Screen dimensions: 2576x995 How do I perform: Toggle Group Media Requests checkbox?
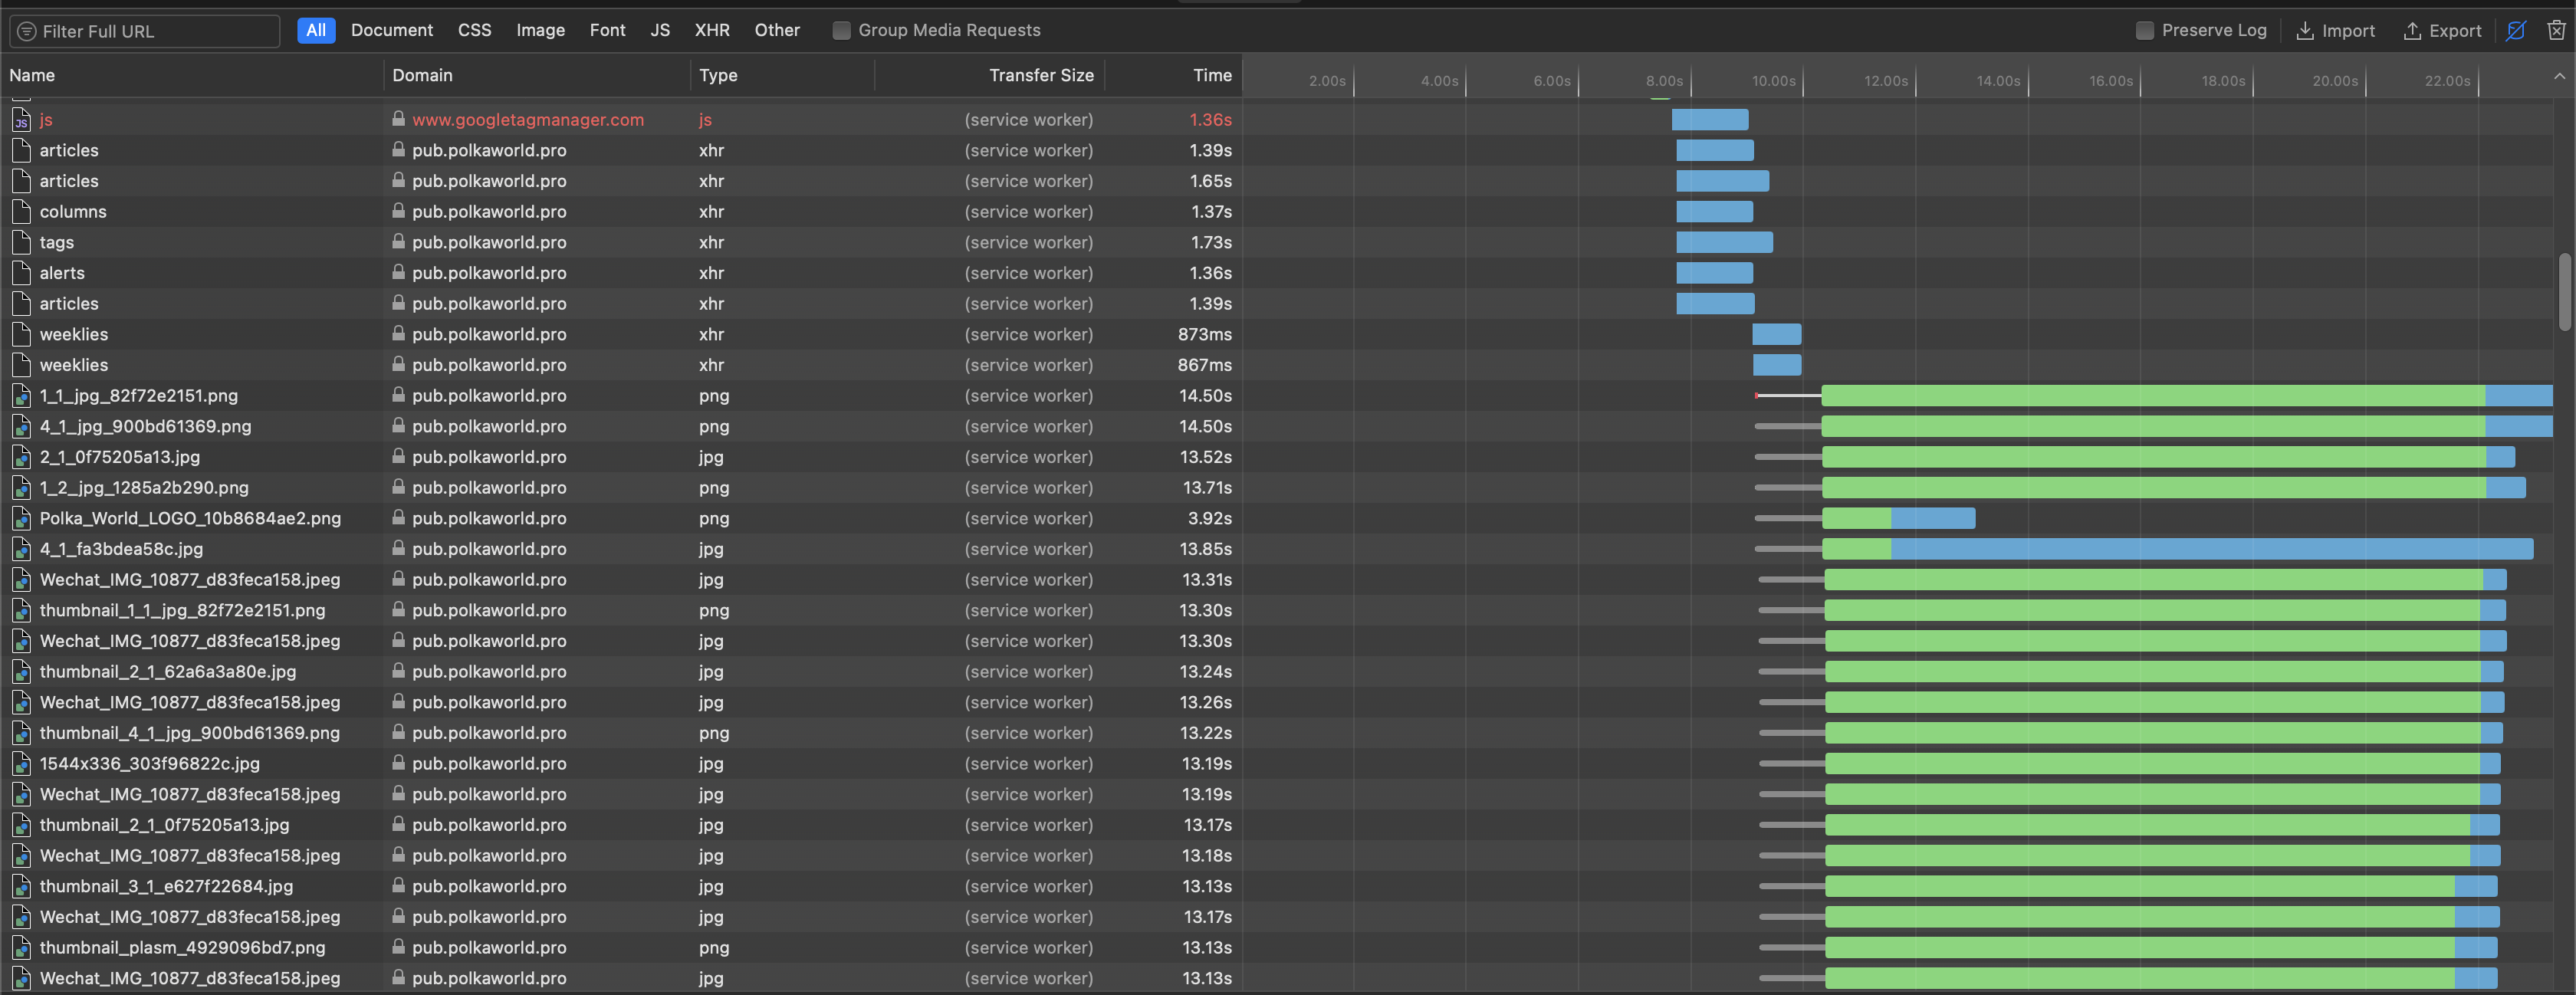click(x=841, y=30)
